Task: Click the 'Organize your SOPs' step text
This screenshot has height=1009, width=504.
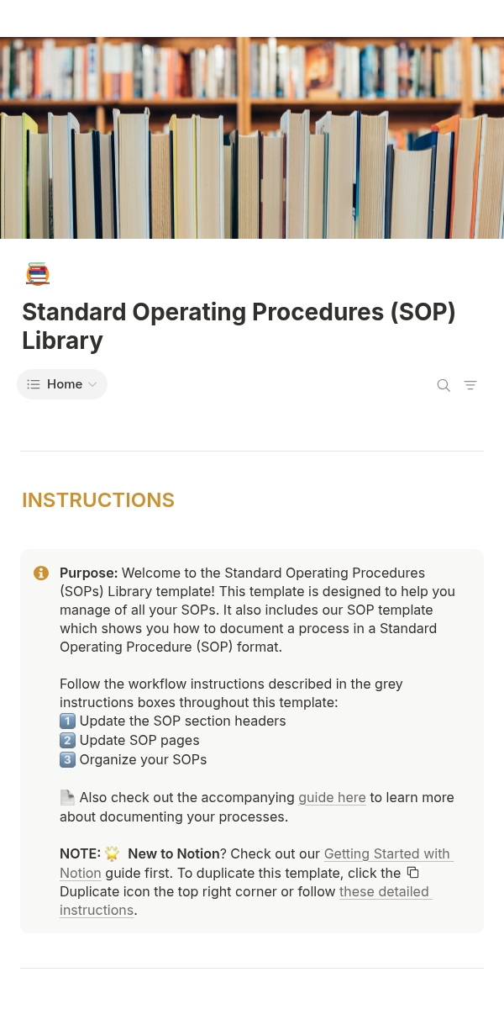Action: tap(143, 760)
